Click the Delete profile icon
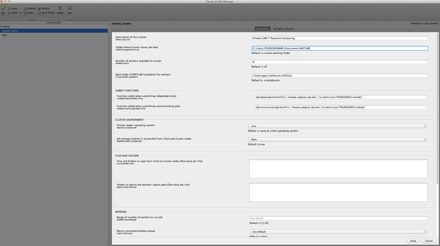Viewport: 440px width, 246px height. click(28, 12)
